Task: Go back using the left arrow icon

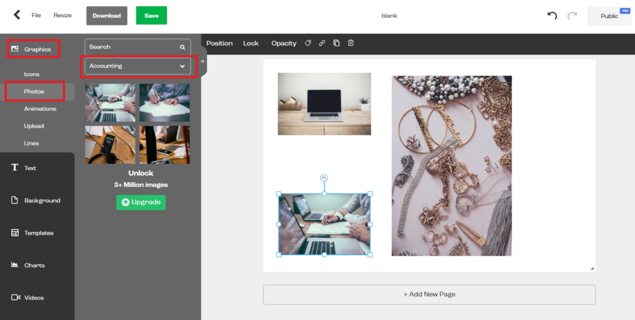Action: click(x=17, y=15)
